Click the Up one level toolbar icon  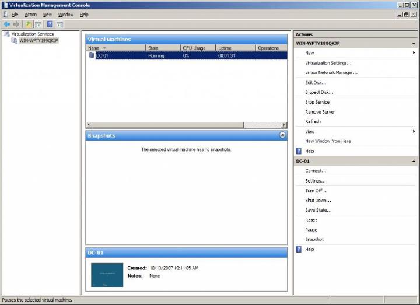pos(28,24)
